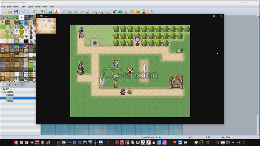Open the Mode menu
This screenshot has width=260, height=146.
(16, 6)
